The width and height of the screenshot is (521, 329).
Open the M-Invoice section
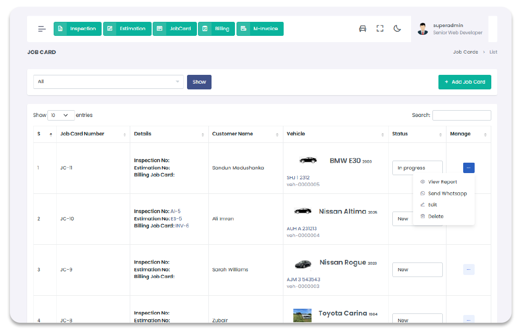(259, 29)
